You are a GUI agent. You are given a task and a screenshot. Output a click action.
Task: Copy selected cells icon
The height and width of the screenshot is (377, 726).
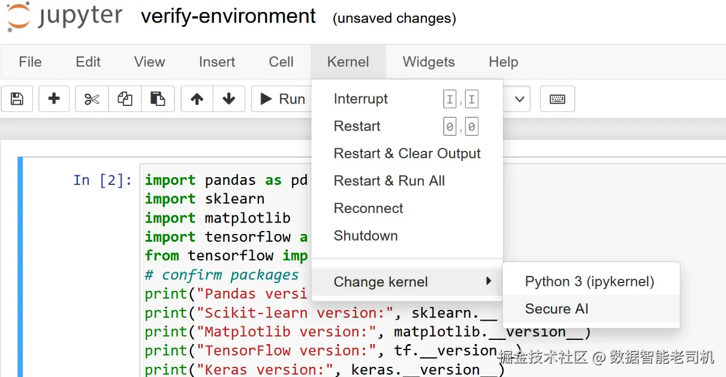pos(125,99)
